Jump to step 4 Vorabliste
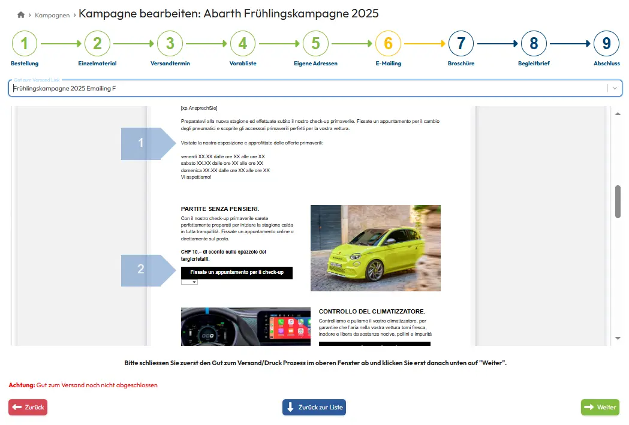 pos(243,43)
